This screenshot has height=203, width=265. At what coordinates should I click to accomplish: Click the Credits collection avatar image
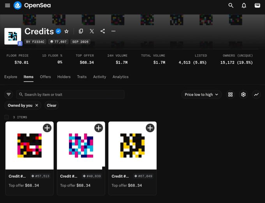[13, 36]
